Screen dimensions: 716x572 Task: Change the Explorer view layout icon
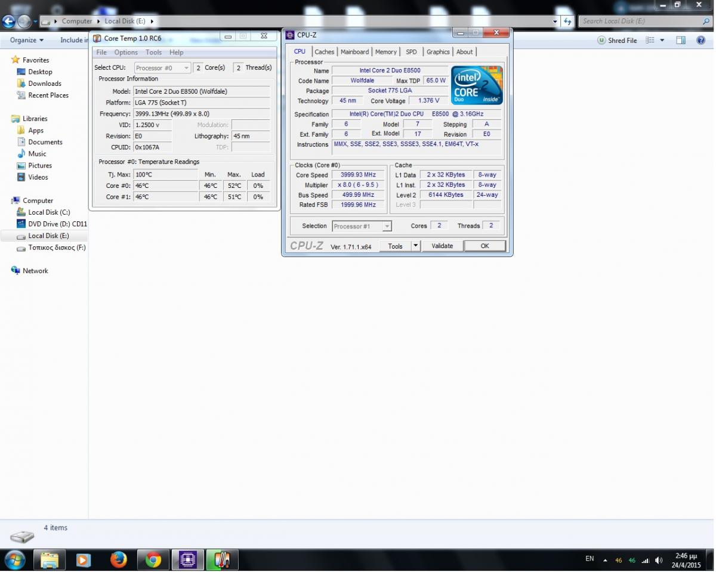point(650,40)
